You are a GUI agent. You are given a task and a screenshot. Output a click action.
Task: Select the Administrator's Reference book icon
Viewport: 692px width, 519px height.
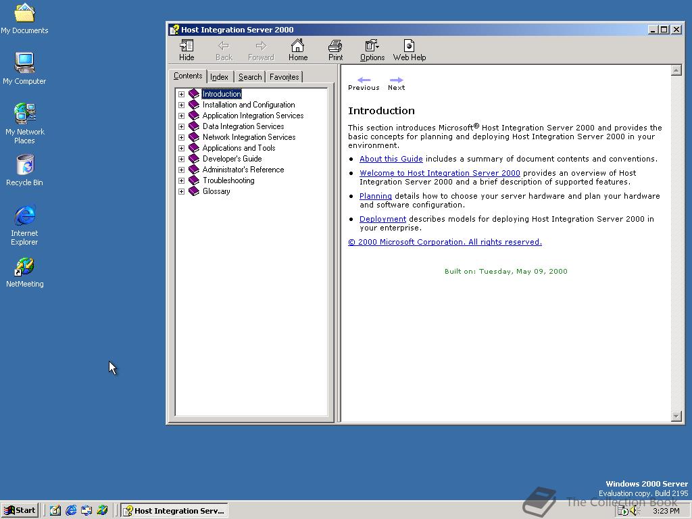pyautogui.click(x=194, y=170)
